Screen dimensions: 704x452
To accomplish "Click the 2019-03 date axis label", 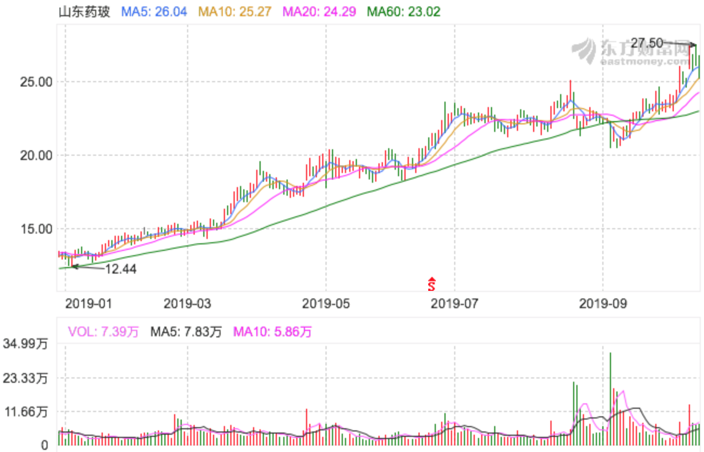I will (188, 304).
